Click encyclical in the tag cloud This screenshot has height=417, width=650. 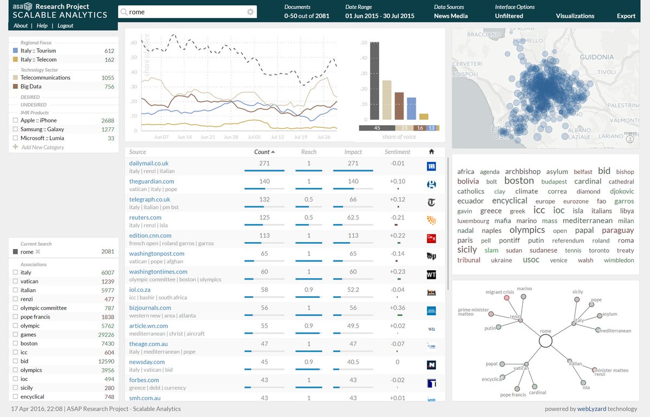click(510, 200)
